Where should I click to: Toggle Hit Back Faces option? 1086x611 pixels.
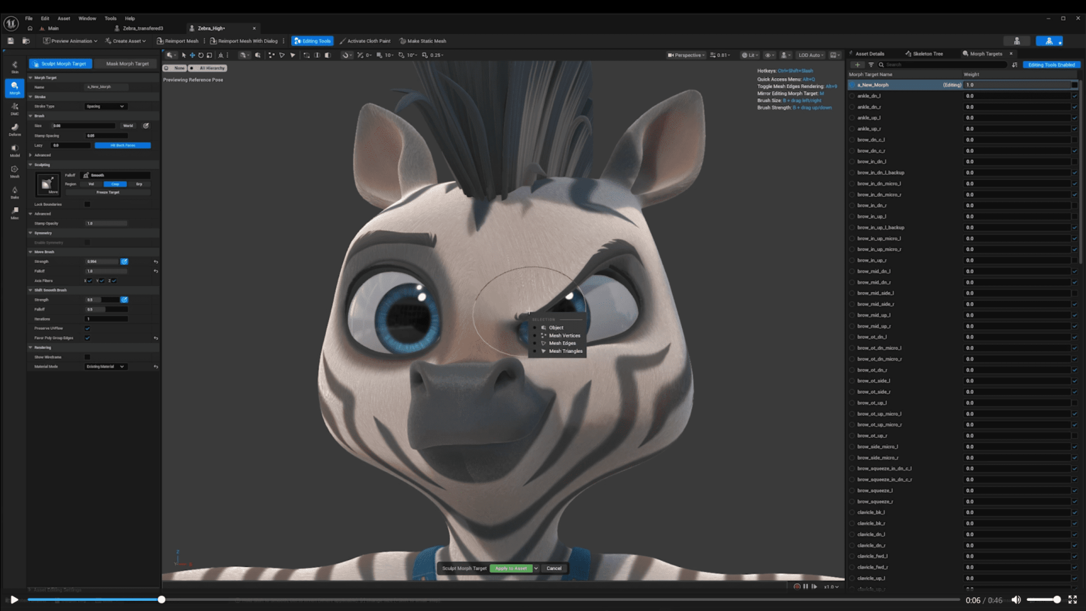pos(123,145)
